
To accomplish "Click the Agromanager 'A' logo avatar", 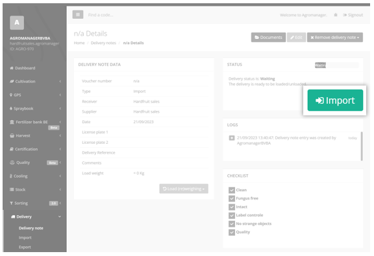I will pyautogui.click(x=17, y=23).
